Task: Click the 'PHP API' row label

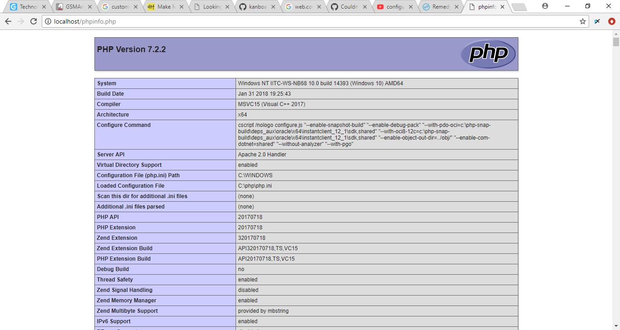Action: coord(108,217)
